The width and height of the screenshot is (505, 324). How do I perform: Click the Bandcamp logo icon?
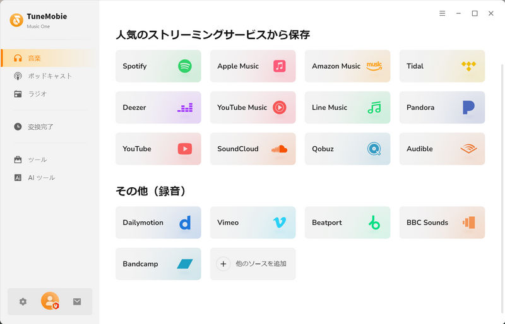pos(185,264)
